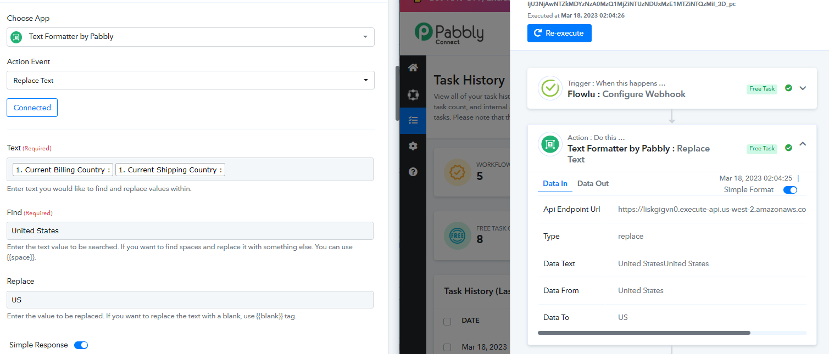Click the Help question mark sidebar icon
Viewport: 829px width, 354px height.
point(413,172)
